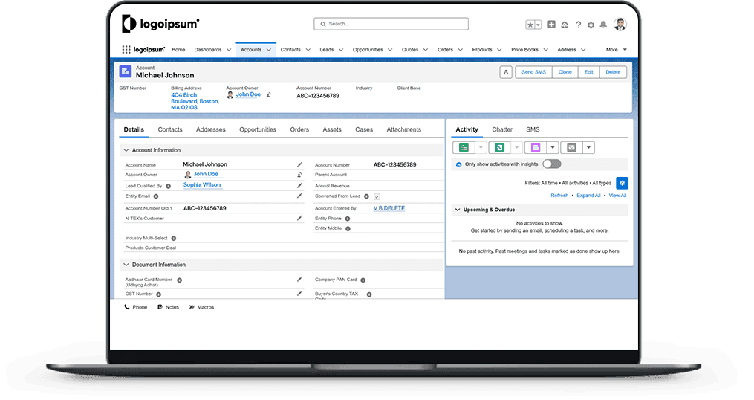The width and height of the screenshot is (754, 400).
Task: Go to Home in navigation bar
Action: [178, 50]
